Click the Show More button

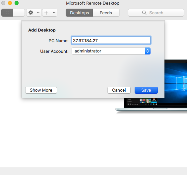click(41, 90)
